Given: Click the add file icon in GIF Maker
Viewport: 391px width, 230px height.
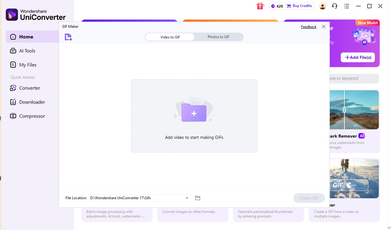Looking at the screenshot, I should pyautogui.click(x=69, y=37).
